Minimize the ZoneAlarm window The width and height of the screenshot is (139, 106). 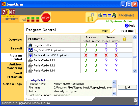[123, 4]
